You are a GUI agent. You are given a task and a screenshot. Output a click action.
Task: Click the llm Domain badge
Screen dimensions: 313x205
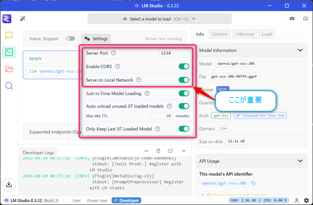click(x=223, y=128)
